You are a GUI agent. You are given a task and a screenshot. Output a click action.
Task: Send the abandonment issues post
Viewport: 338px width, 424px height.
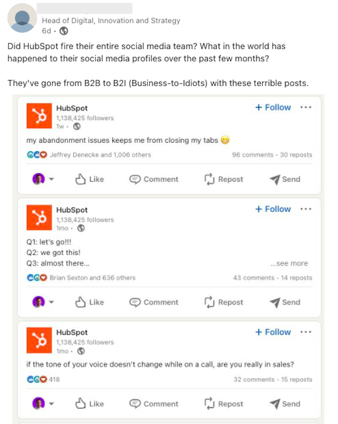tap(285, 179)
